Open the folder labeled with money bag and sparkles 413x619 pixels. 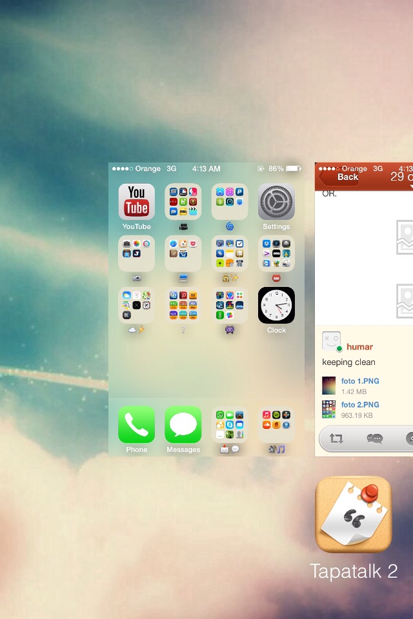(230, 253)
